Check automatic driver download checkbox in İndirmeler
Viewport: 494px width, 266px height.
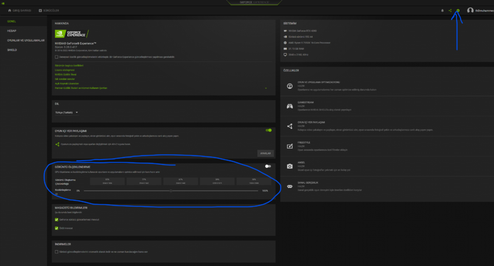(57, 252)
